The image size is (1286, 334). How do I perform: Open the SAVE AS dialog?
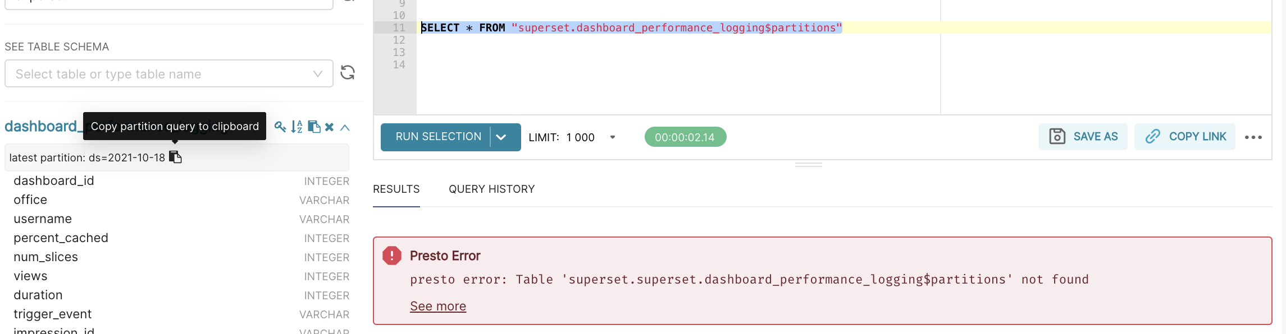point(1083,136)
